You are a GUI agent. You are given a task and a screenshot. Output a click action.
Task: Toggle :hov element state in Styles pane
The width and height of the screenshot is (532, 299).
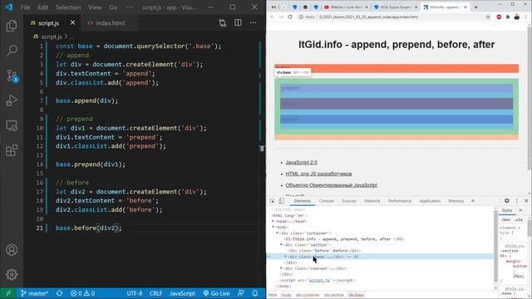click(505, 219)
